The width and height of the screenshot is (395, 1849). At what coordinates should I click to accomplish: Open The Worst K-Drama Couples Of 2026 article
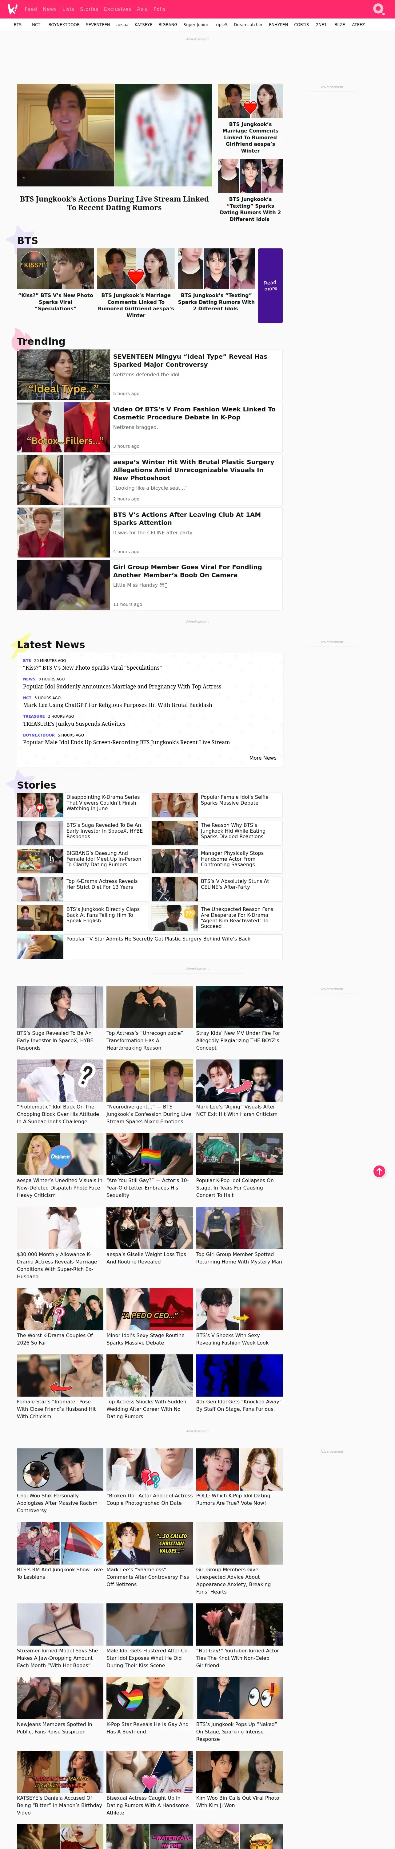[x=55, y=1339]
